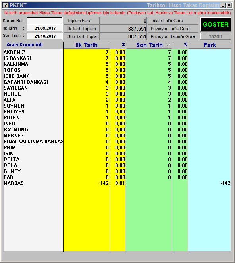Click the question mark help icon
The height and width of the screenshot is (263, 235).
pos(6,5)
